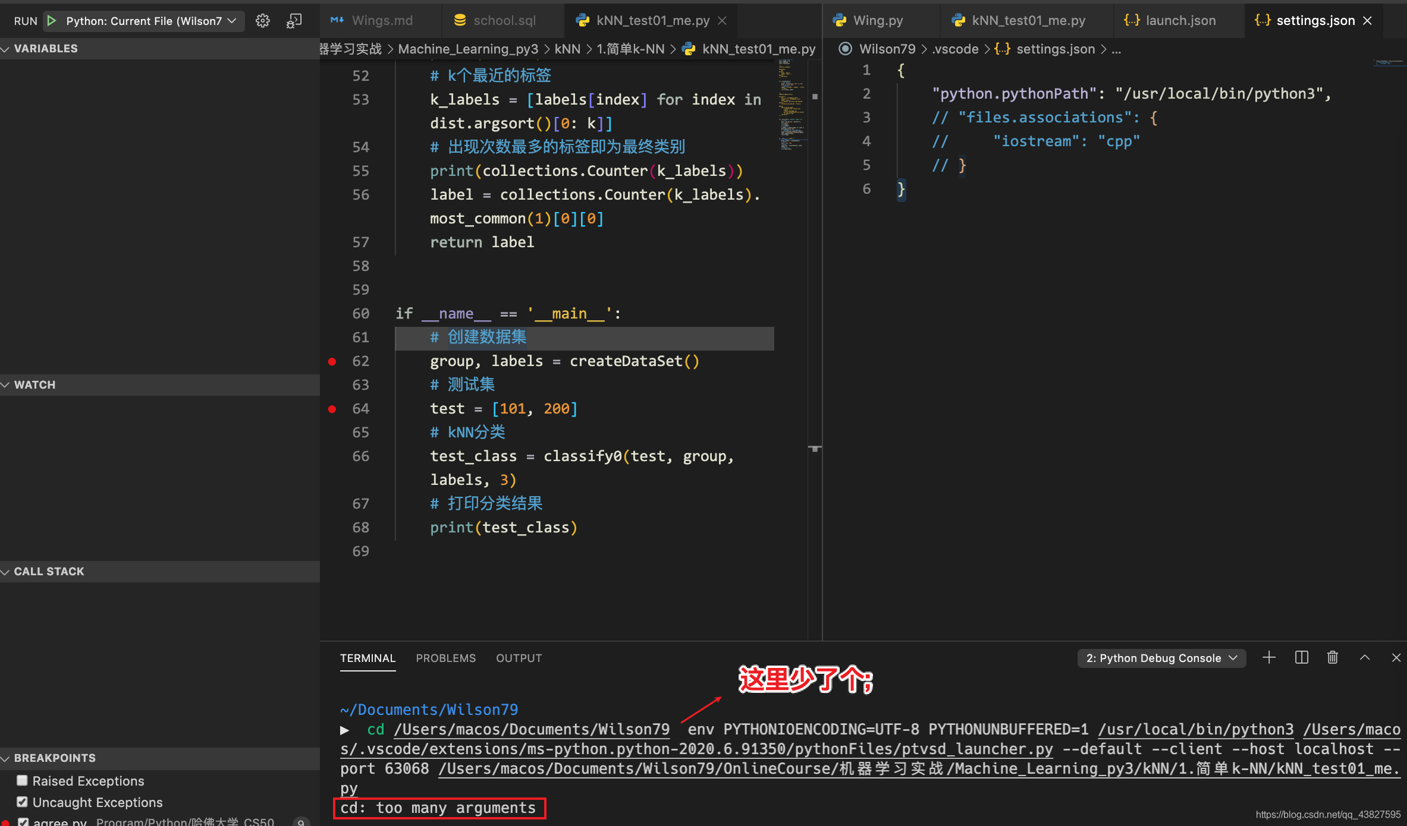Screen dimensions: 1407x826
Task: Disable the agree.py breakpoint checkbox
Action: click(x=23, y=822)
